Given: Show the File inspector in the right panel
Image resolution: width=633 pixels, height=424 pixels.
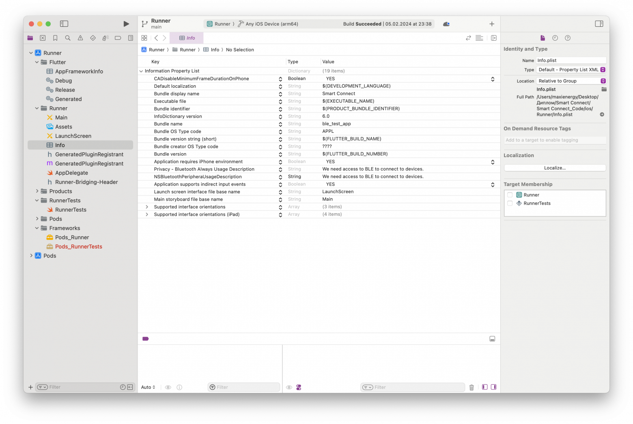Looking at the screenshot, I should tap(543, 38).
